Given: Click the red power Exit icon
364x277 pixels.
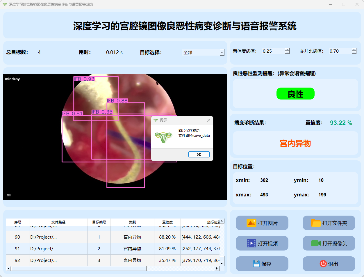Looking at the screenshot, I should [323, 264].
